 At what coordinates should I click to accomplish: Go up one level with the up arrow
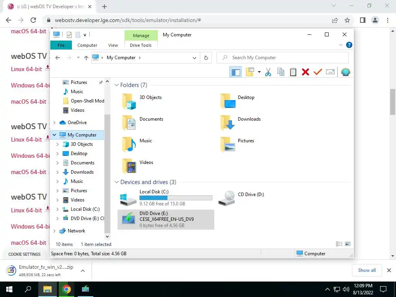tap(86, 58)
